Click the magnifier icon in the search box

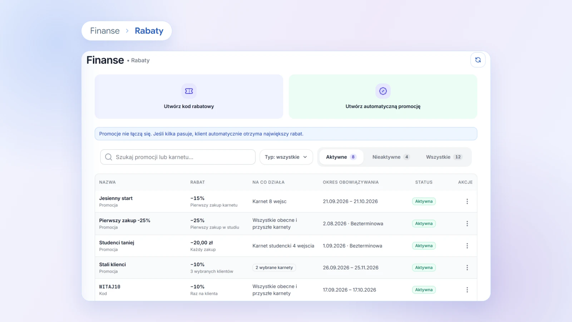click(109, 157)
